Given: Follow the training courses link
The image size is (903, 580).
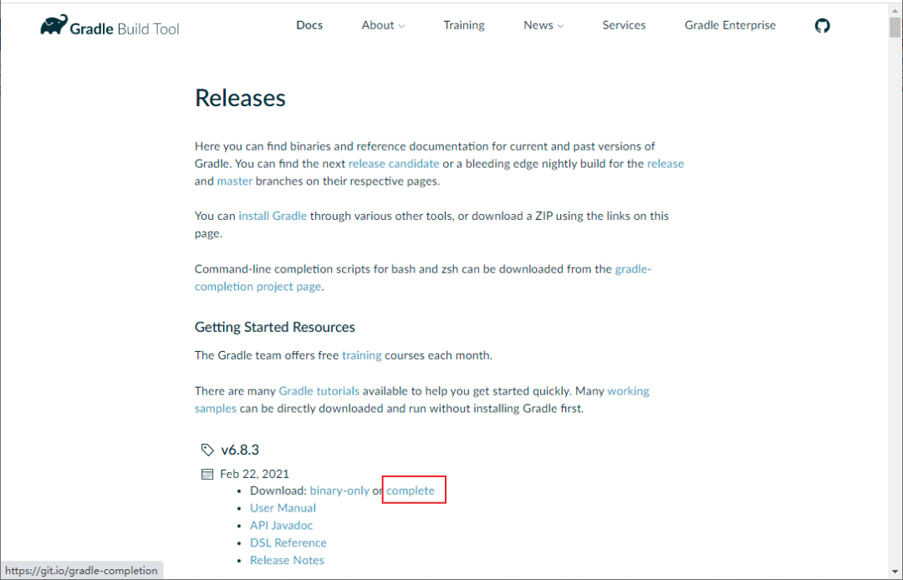Looking at the screenshot, I should 362,355.
